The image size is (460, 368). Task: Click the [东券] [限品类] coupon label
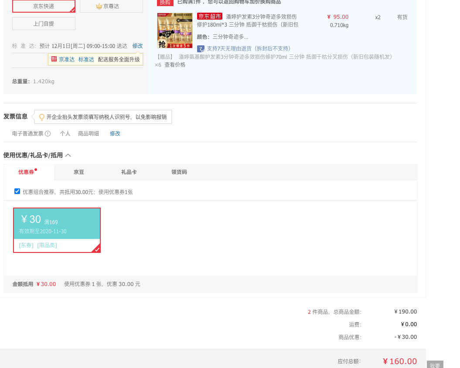pyautogui.click(x=38, y=245)
